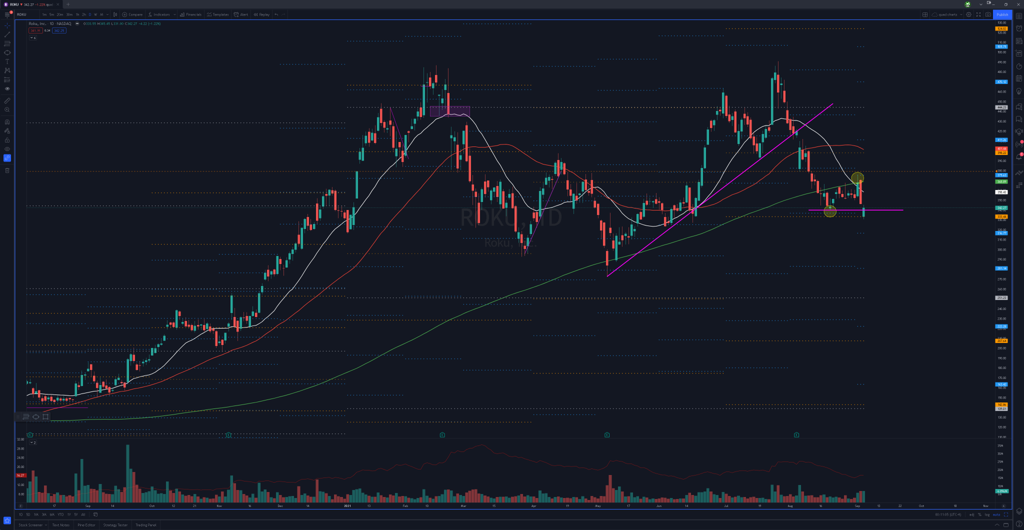The height and width of the screenshot is (530, 1024).
Task: Select the trend line drawing tool
Action: tap(7, 34)
